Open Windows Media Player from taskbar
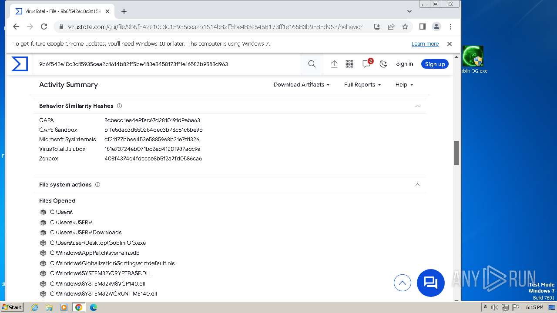This screenshot has width=557, height=313. point(64,307)
